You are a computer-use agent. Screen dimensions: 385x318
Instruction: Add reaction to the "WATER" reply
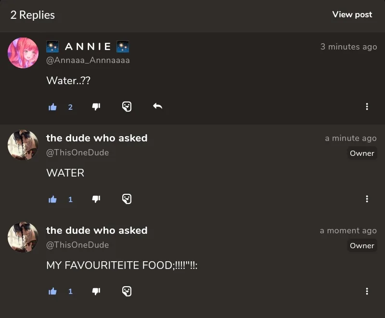[x=127, y=199]
